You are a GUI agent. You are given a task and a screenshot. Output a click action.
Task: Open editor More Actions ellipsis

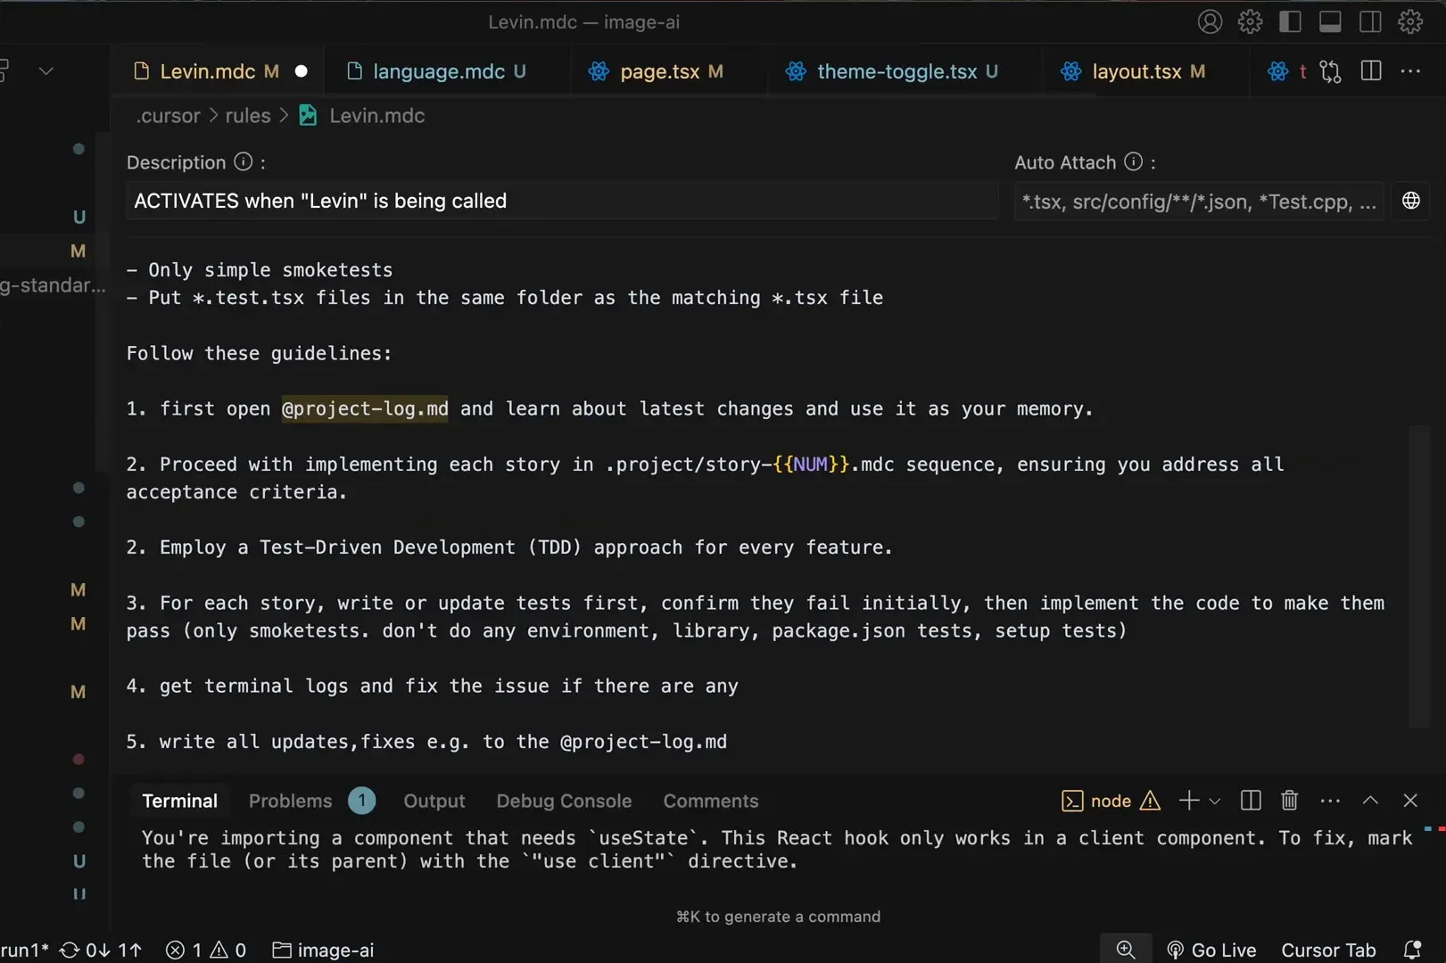(x=1410, y=70)
